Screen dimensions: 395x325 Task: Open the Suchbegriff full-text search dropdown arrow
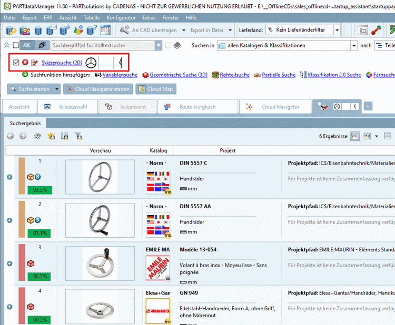(159, 46)
